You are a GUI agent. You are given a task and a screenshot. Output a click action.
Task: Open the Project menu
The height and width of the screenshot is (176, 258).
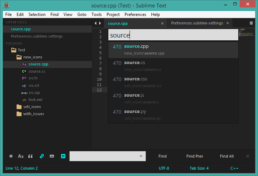113,15
